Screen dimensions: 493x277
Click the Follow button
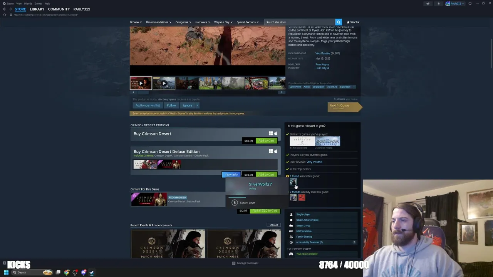pyautogui.click(x=171, y=105)
